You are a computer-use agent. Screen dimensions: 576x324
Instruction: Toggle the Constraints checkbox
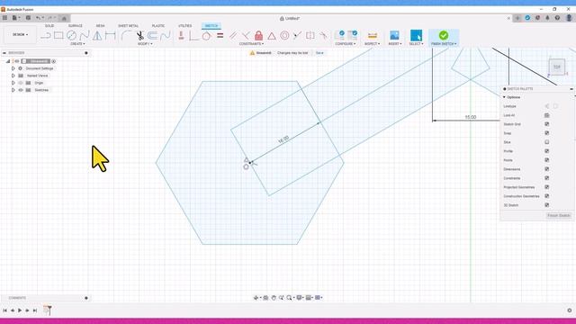[x=546, y=178]
